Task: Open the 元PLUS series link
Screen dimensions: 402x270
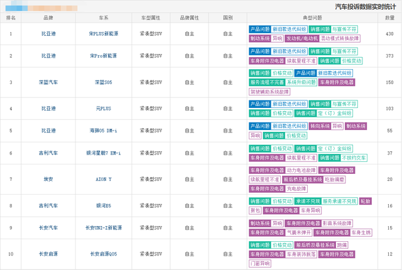Action: (x=103, y=109)
